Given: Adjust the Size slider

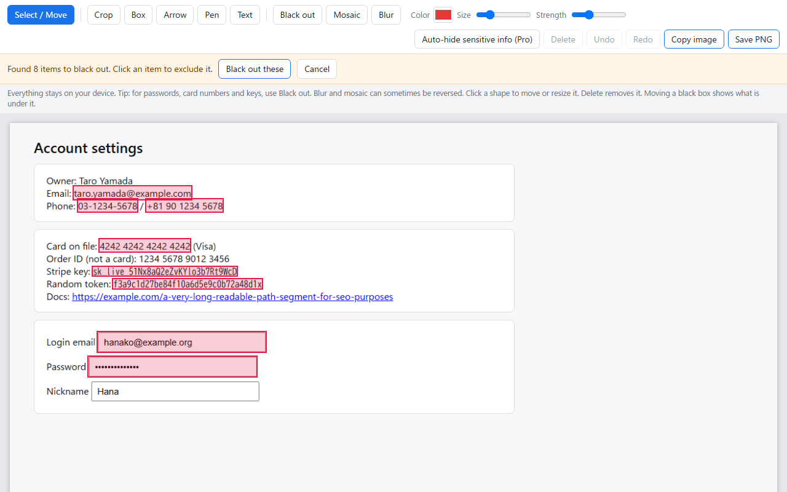Looking at the screenshot, I should pos(504,15).
